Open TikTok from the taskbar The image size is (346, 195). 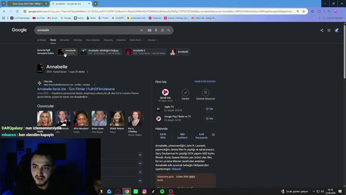(x=153, y=191)
